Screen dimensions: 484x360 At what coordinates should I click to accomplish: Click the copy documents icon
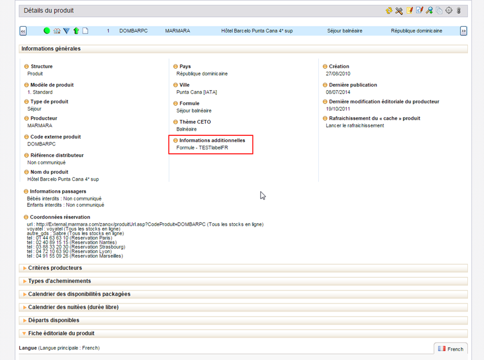[439, 11]
